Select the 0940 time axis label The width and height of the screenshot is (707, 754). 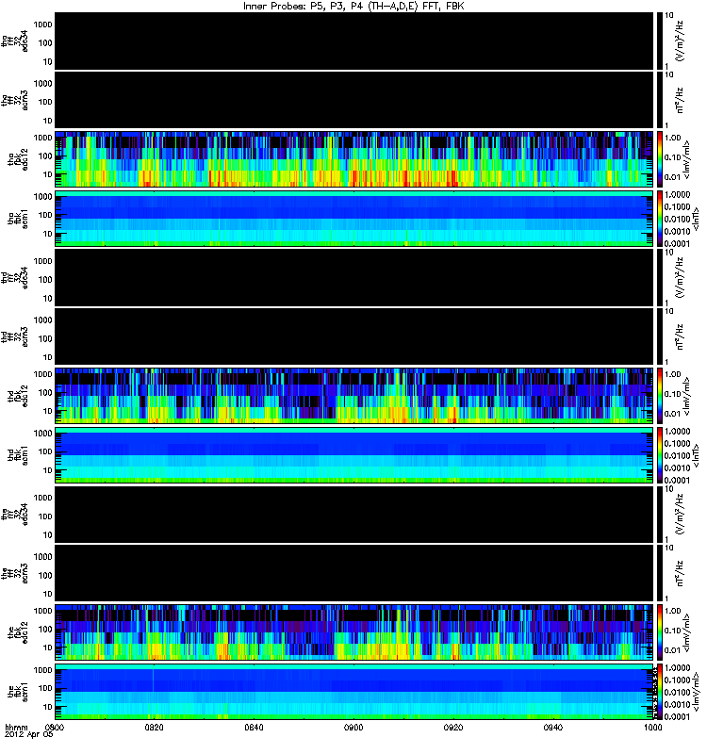(553, 727)
